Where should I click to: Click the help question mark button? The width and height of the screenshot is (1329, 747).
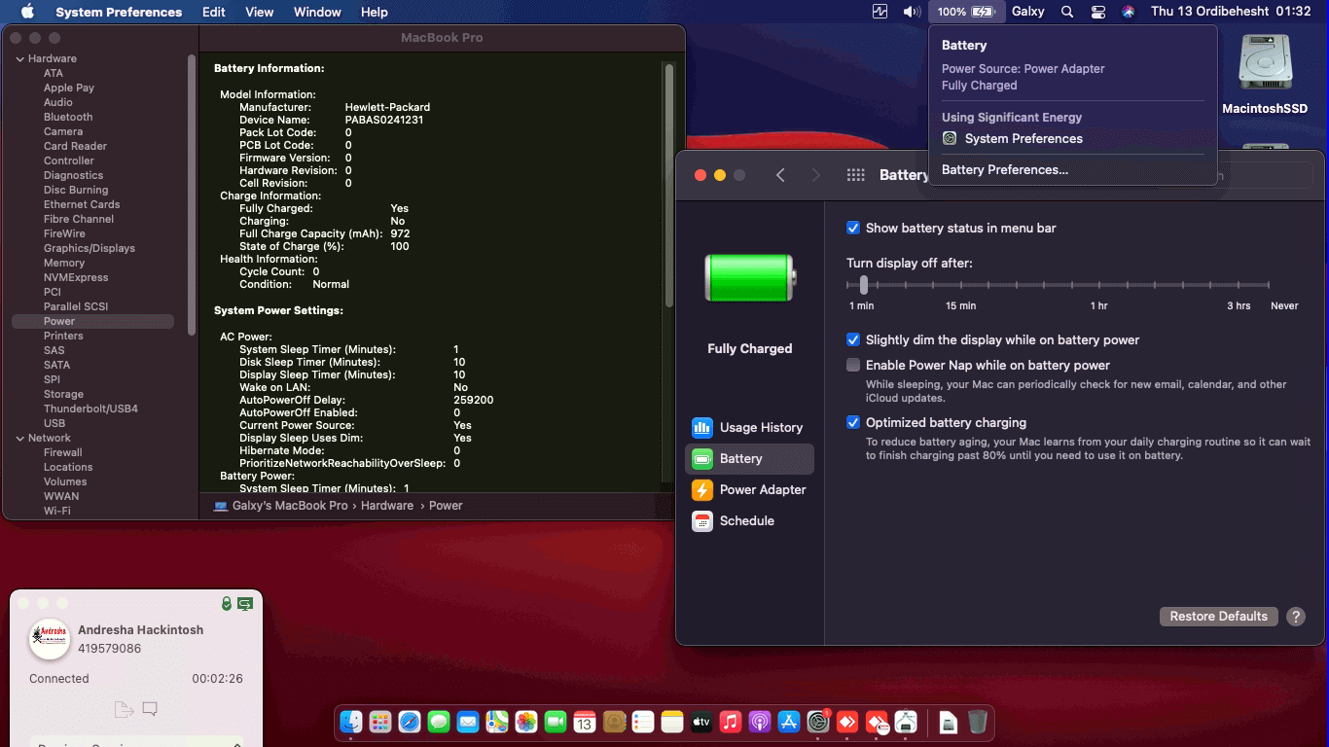(x=1295, y=617)
